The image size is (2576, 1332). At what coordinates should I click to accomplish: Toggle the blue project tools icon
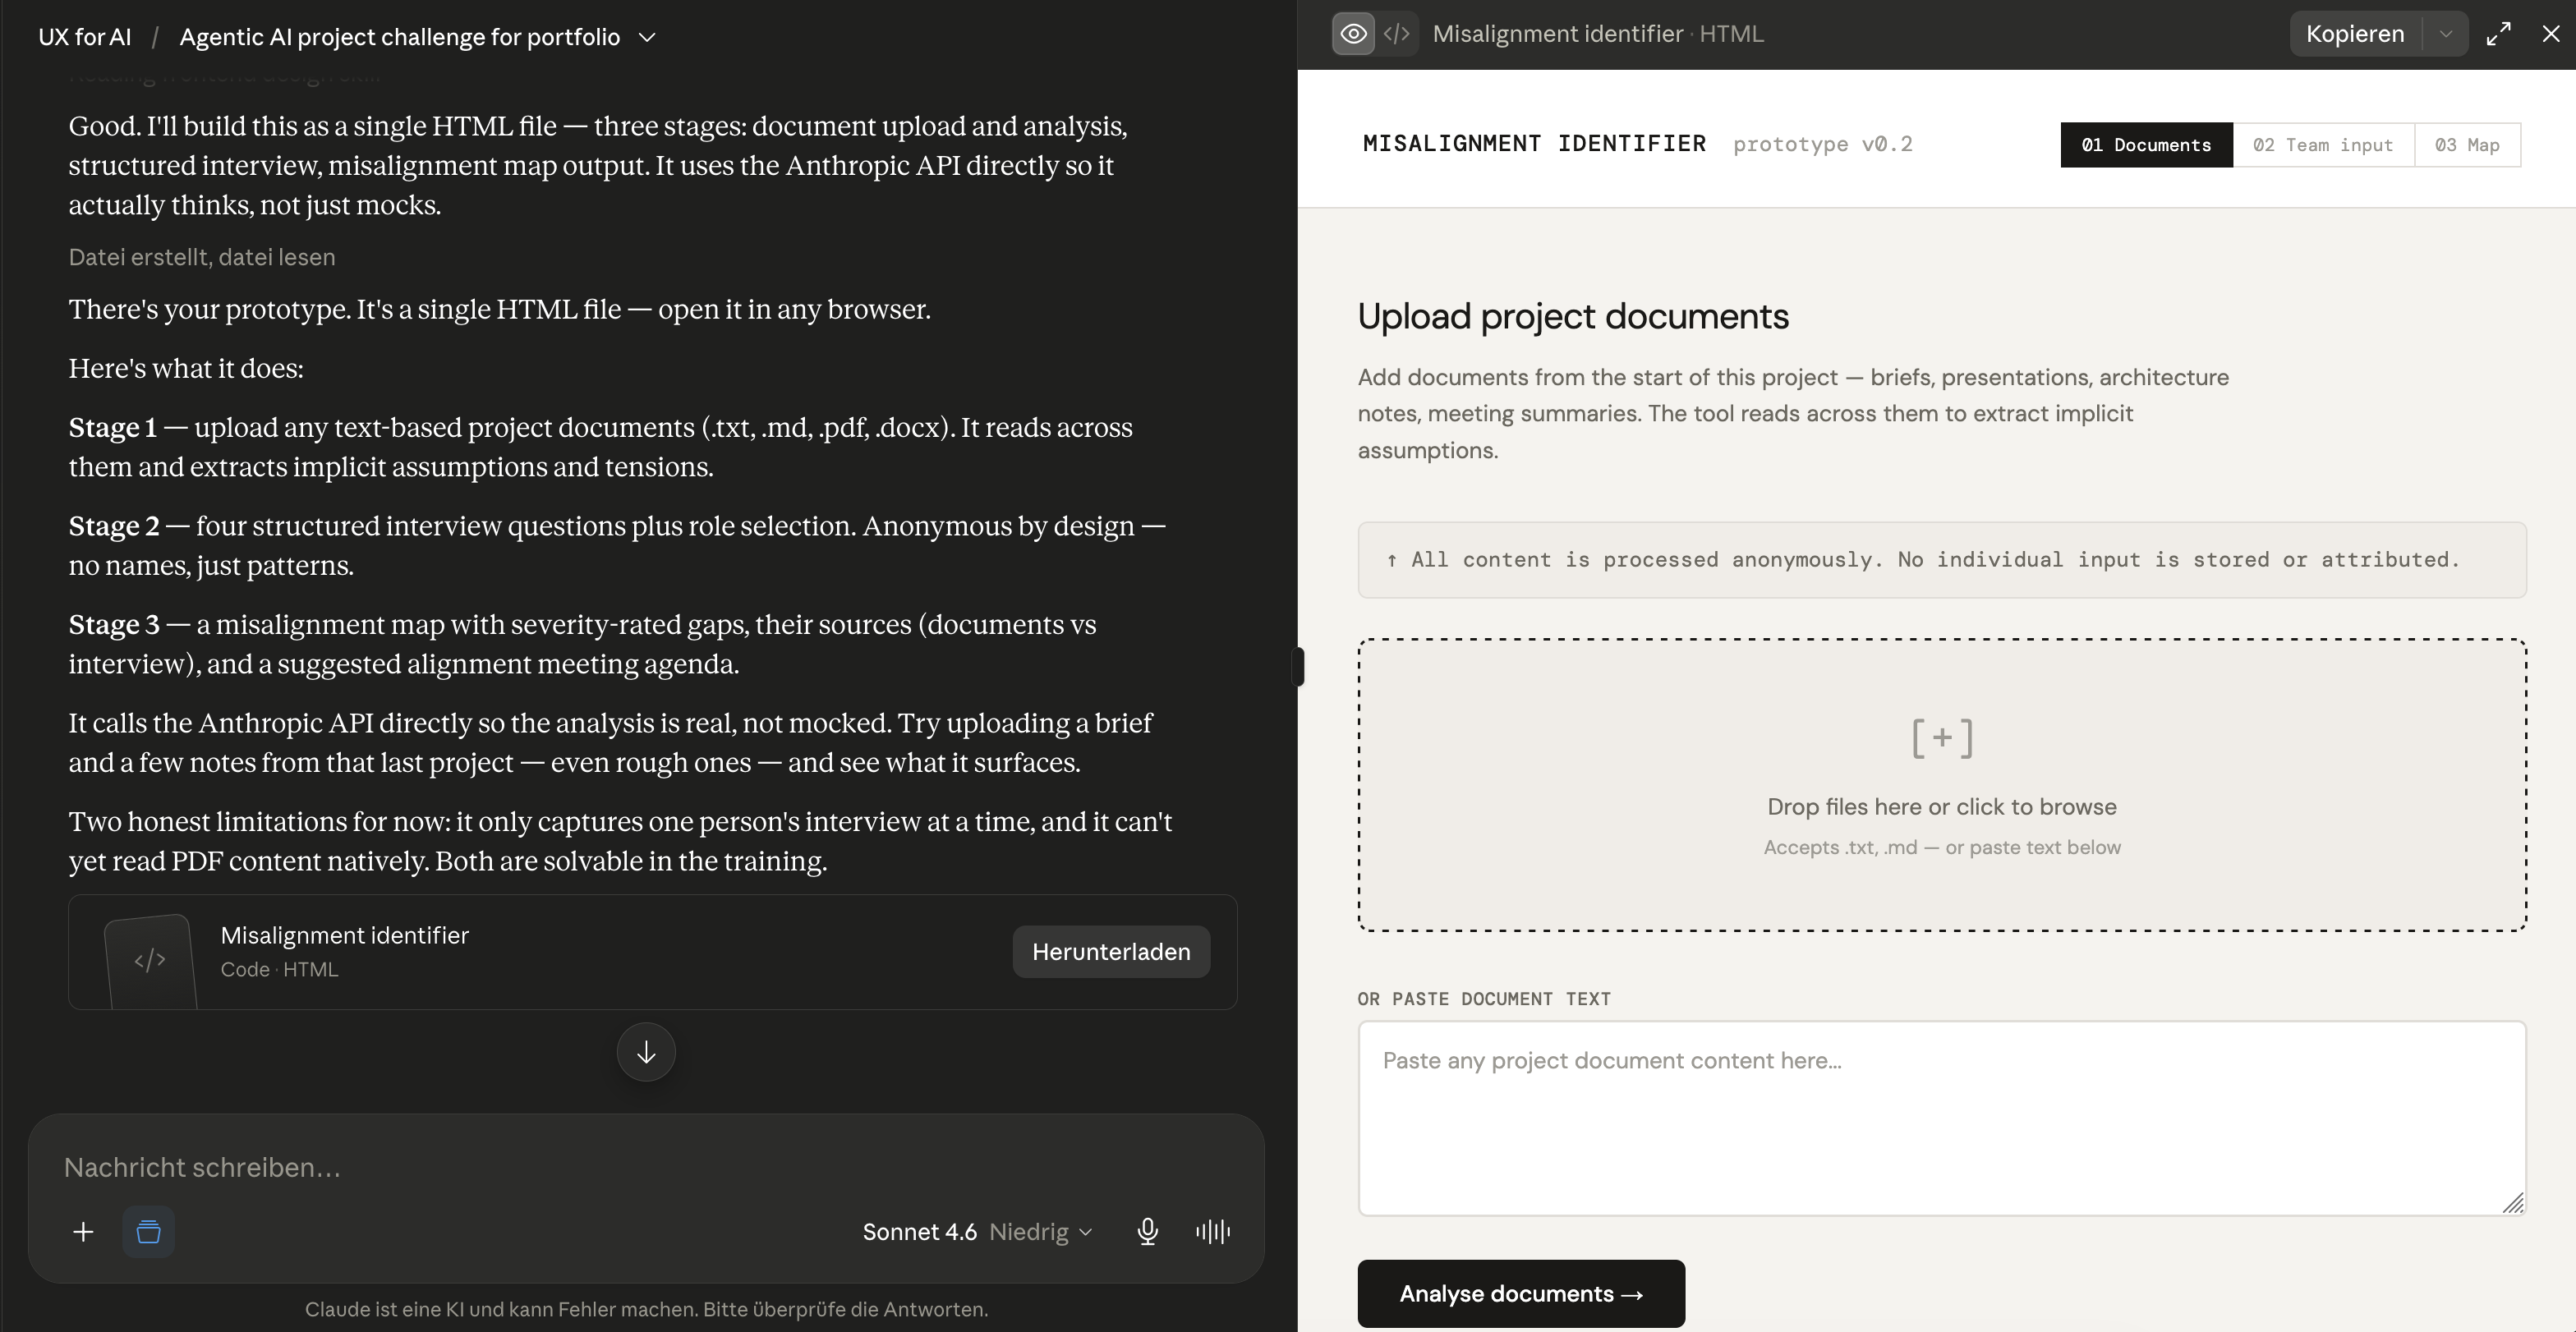148,1232
